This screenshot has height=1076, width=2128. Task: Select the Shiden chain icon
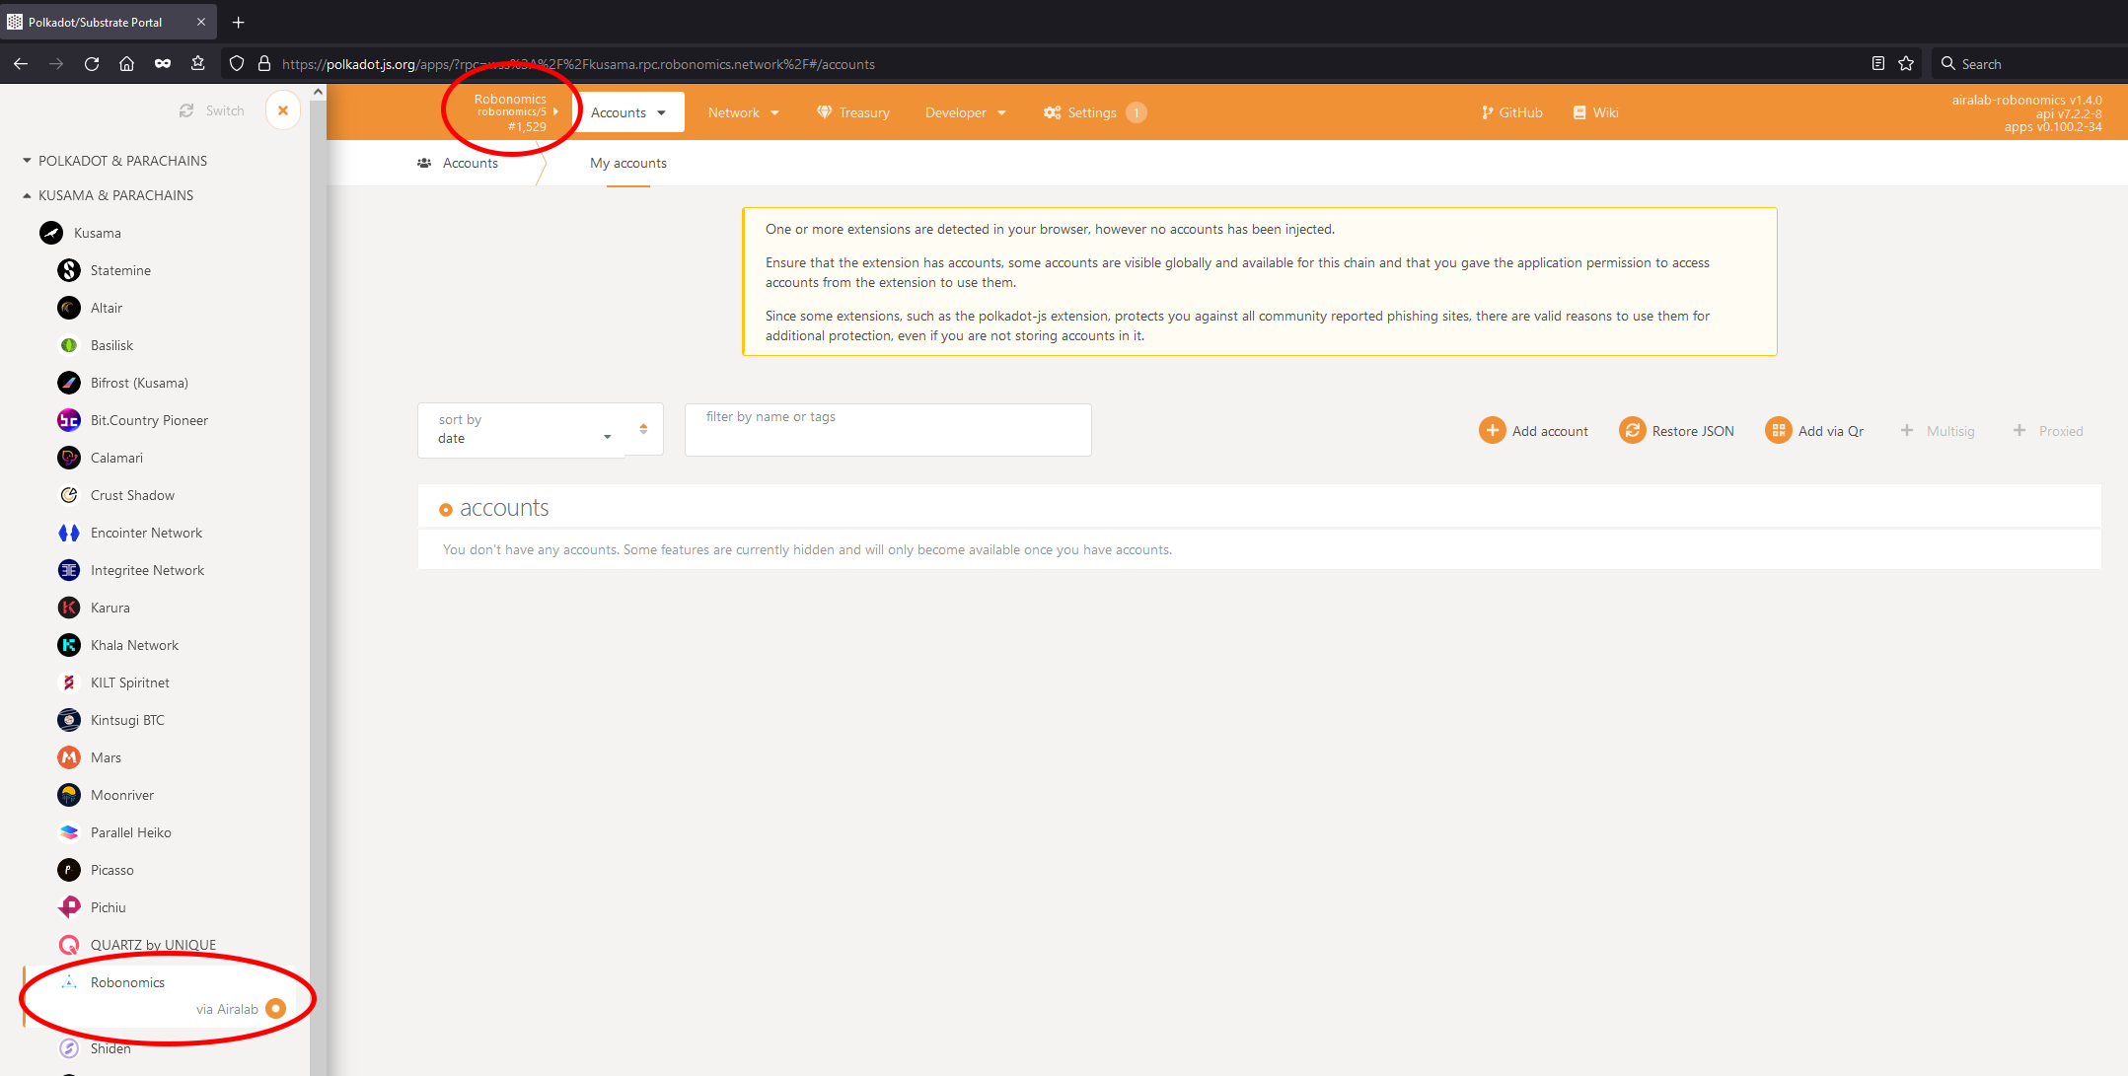[69, 1048]
